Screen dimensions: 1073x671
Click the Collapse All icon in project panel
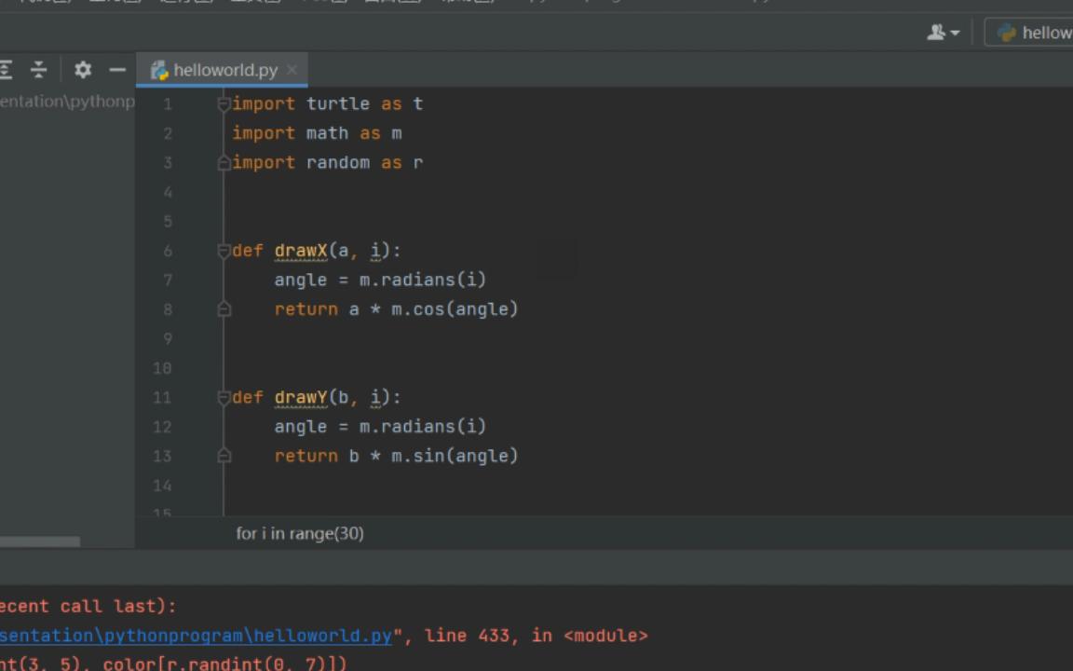pyautogui.click(x=39, y=69)
